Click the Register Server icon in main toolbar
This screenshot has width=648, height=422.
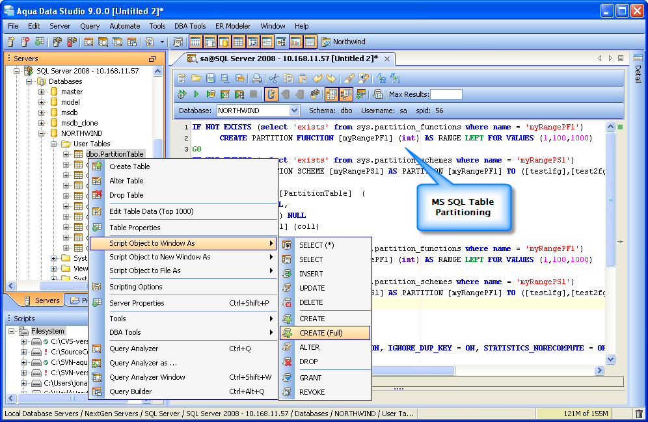11,42
